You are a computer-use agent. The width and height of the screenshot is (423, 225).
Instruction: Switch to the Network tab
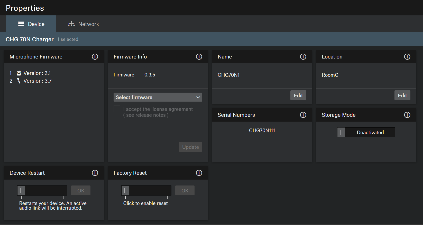click(84, 24)
